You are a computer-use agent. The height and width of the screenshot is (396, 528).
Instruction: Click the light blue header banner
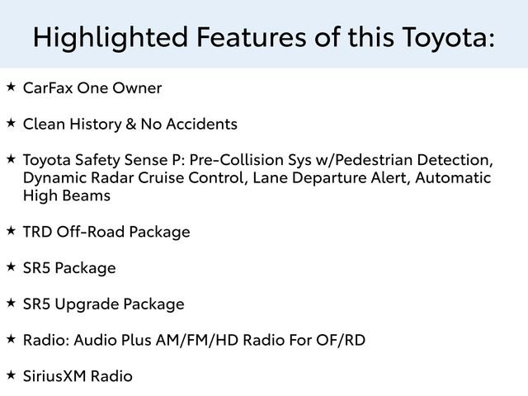[x=264, y=34]
